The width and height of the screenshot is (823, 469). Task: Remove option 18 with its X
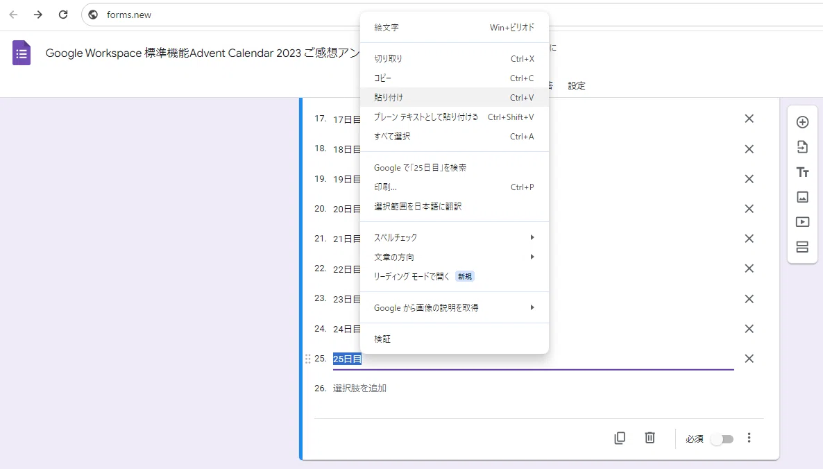(x=749, y=149)
